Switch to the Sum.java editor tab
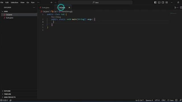Screen dimensions: 182x102 tap(45, 8)
